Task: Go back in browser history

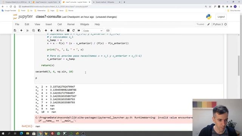Action: click(x=3, y=7)
